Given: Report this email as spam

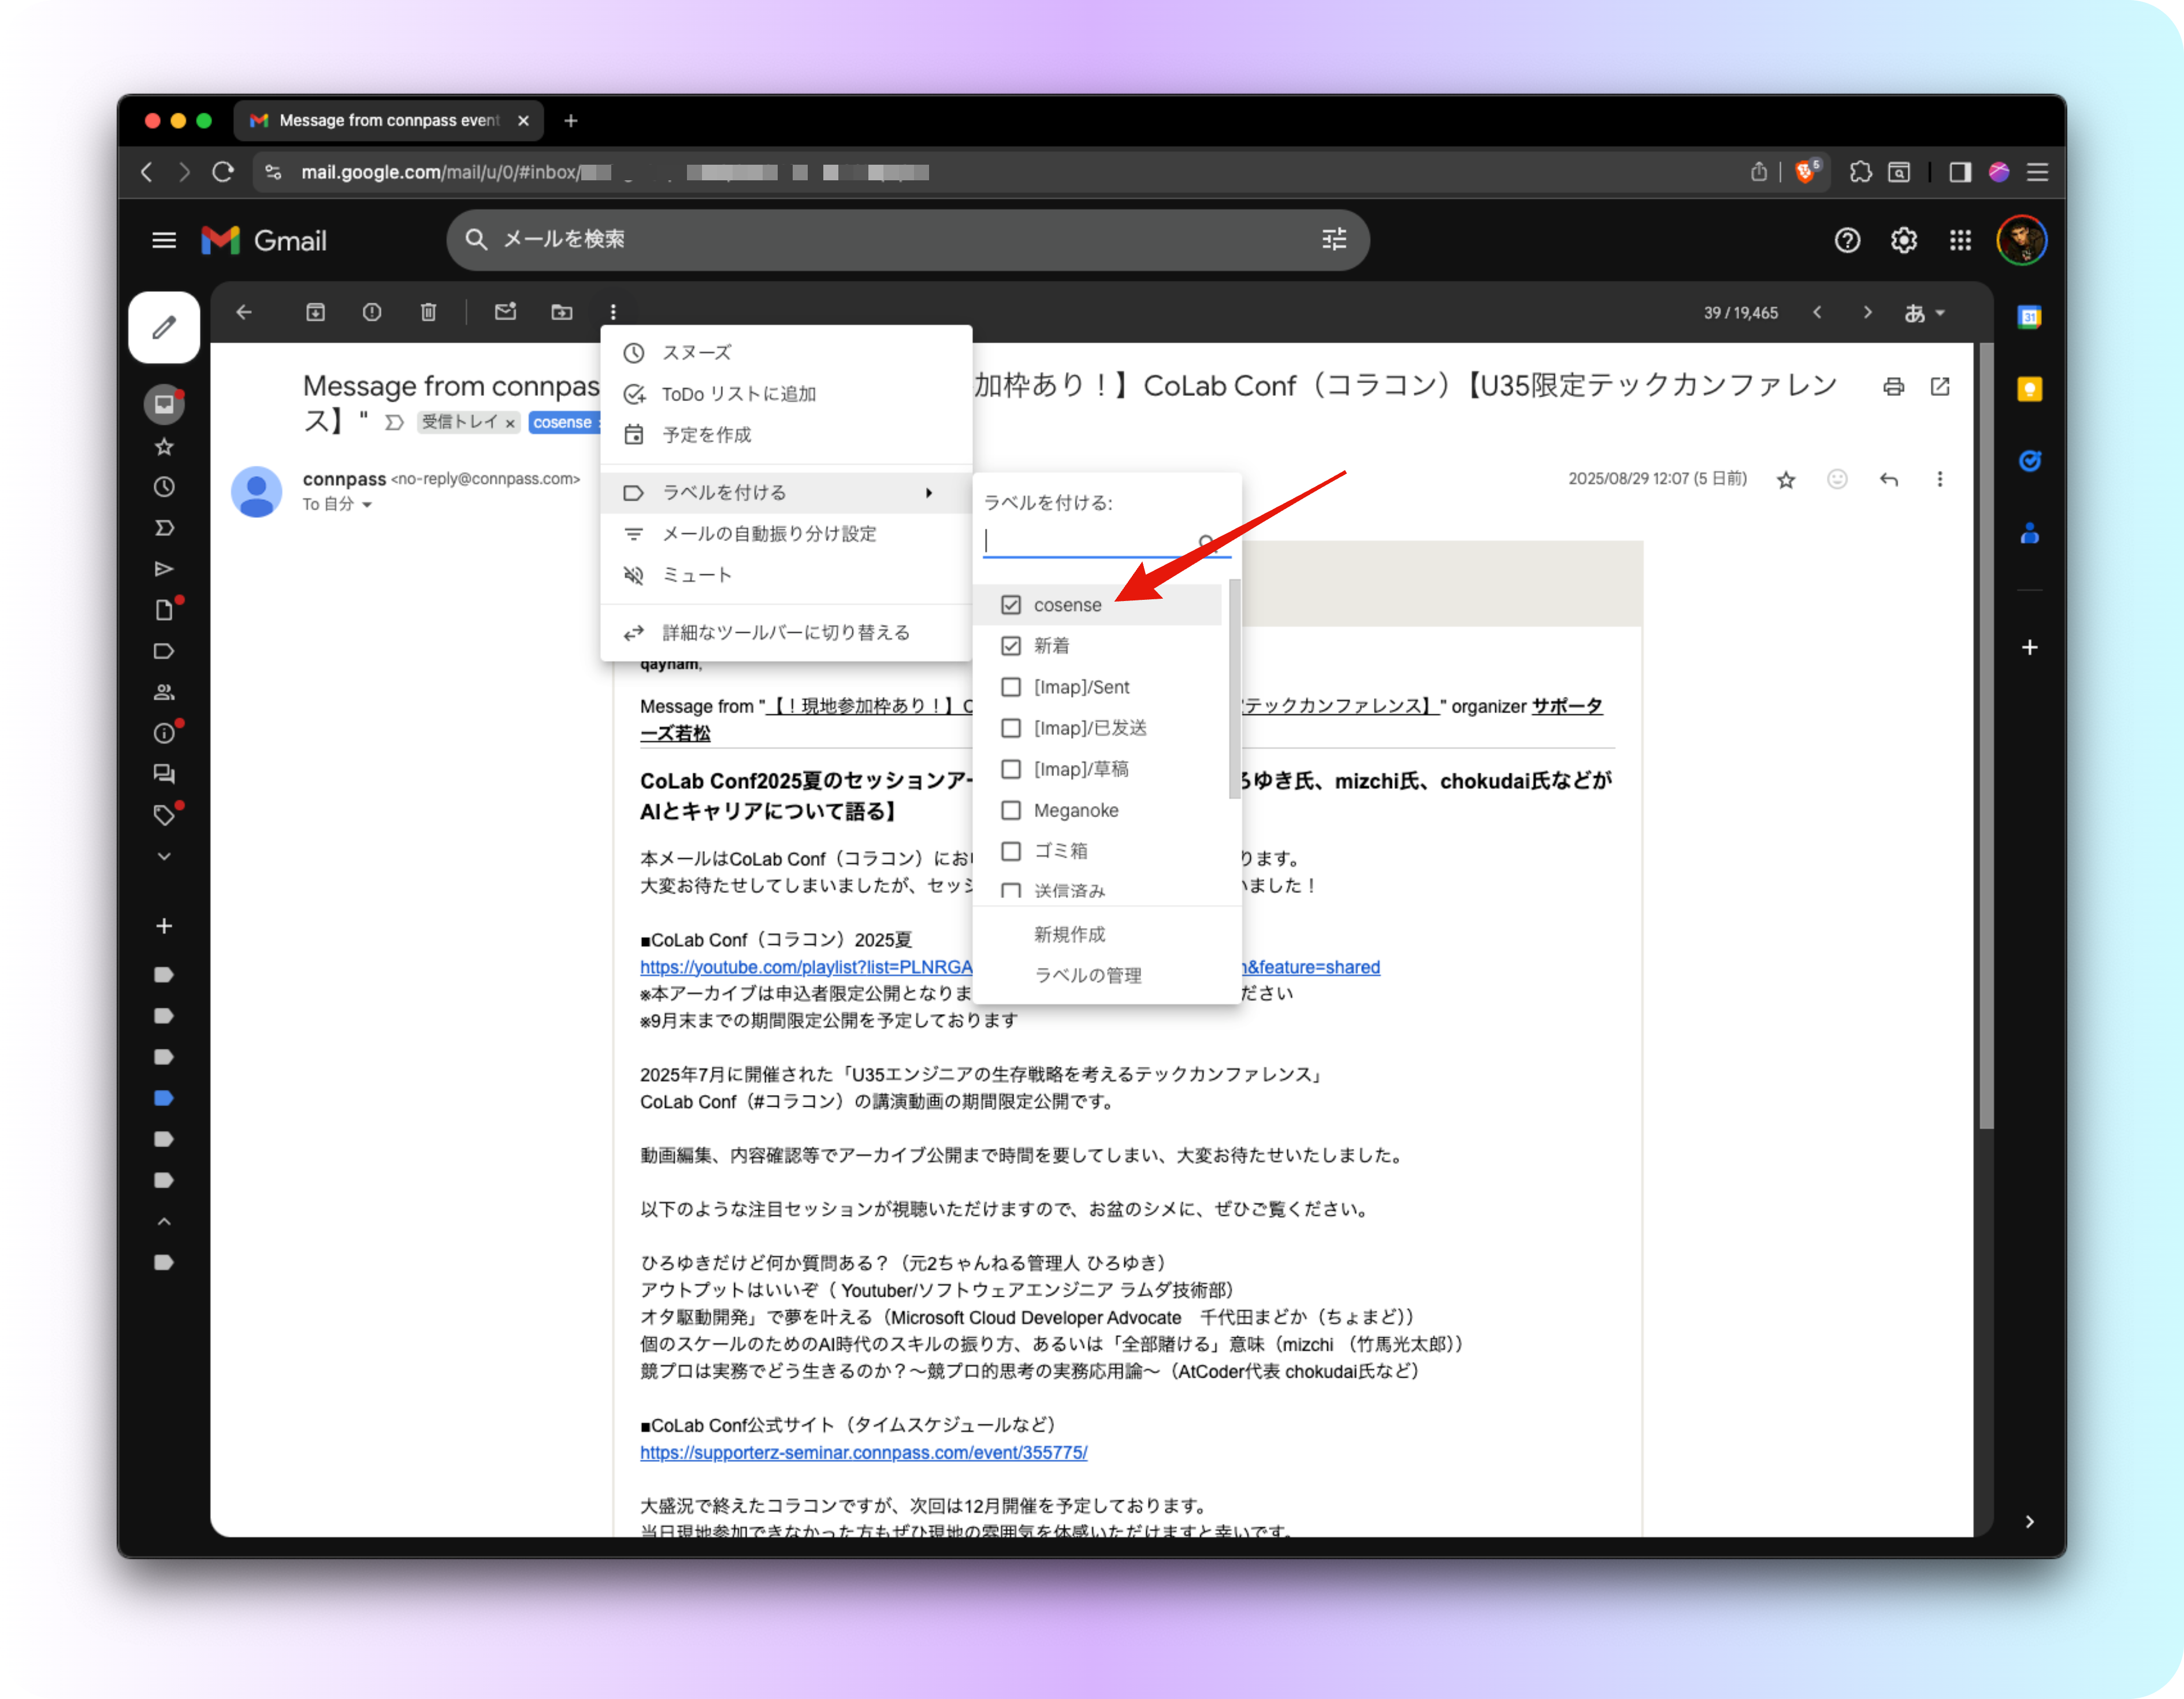Looking at the screenshot, I should (372, 312).
